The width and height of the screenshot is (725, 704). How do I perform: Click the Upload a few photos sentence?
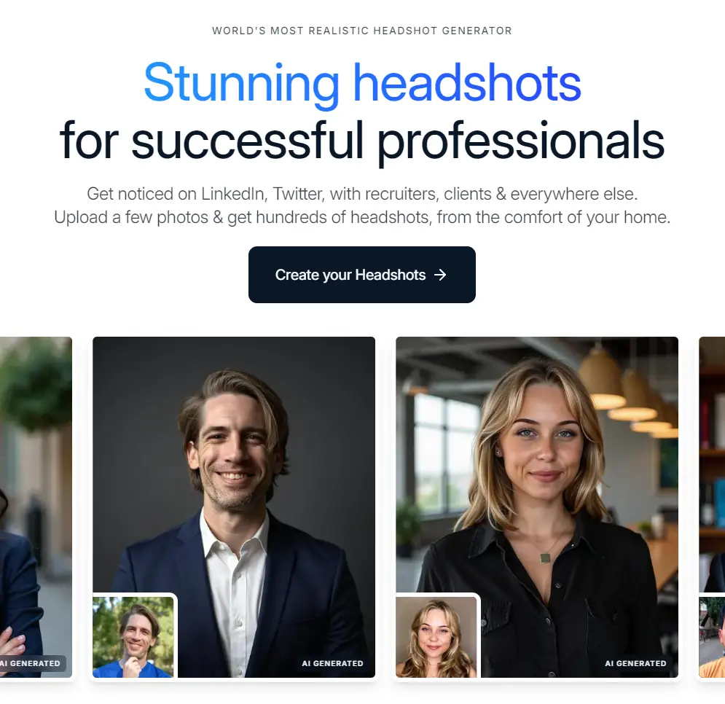pos(362,217)
